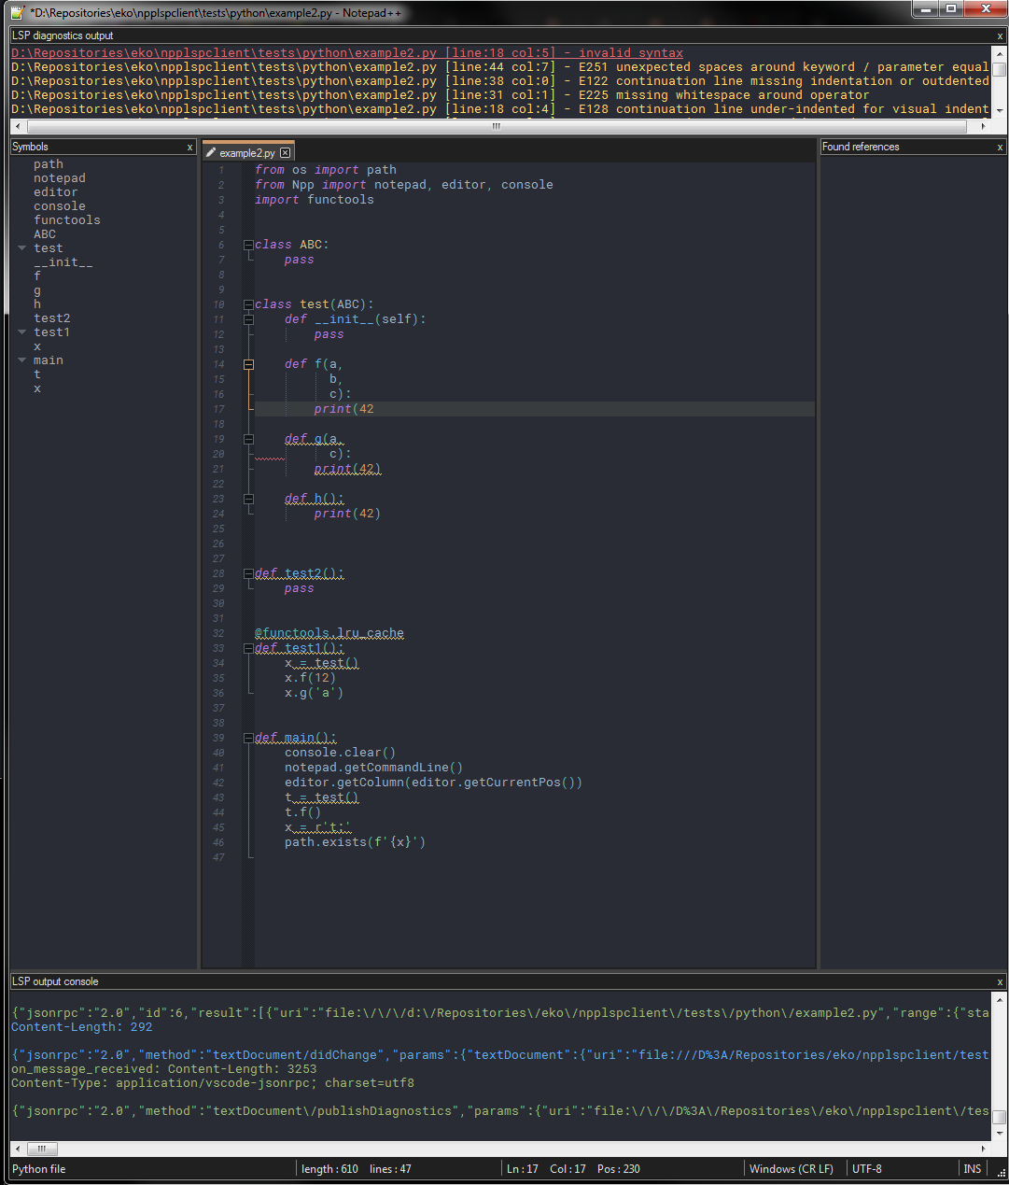The height and width of the screenshot is (1185, 1009).
Task: Fold the def g block at line 19
Action: pyautogui.click(x=248, y=439)
